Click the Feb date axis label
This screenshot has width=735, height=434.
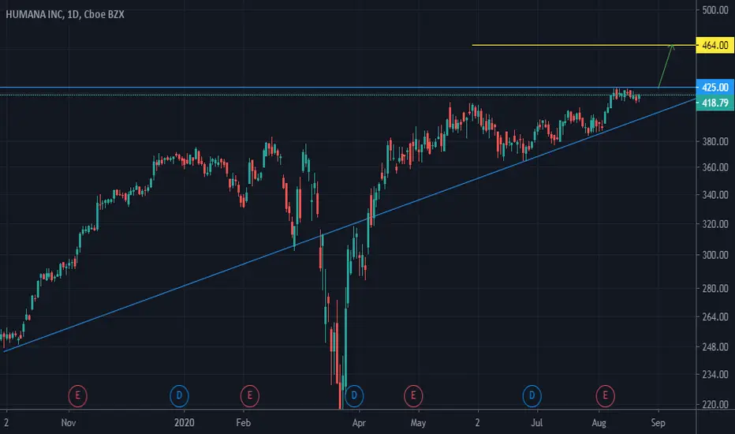[x=243, y=423]
